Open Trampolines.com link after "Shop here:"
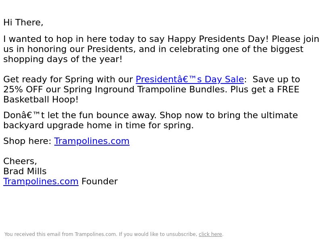This screenshot has height=242, width=323. [x=92, y=141]
